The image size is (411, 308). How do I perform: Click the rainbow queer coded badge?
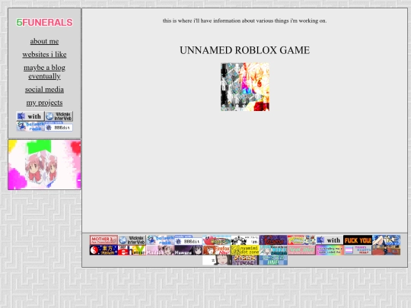click(330, 250)
